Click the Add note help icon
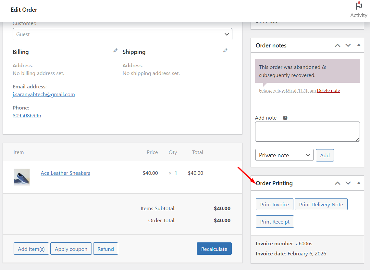 (x=285, y=118)
